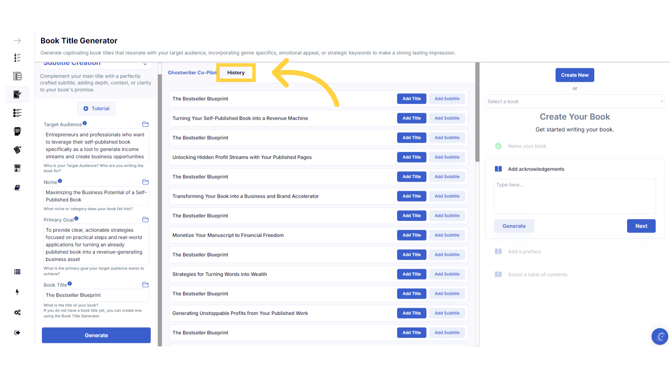670x376 pixels.
Task: Switch to Ghostwriter Co-Pilot tab
Action: coord(192,73)
